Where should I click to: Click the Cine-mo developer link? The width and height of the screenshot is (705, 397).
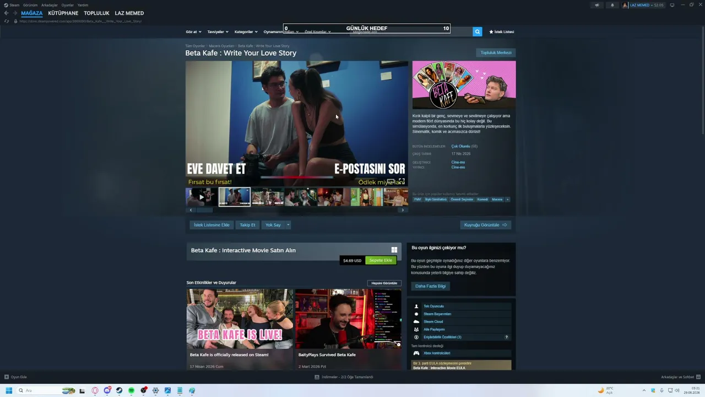point(458,162)
